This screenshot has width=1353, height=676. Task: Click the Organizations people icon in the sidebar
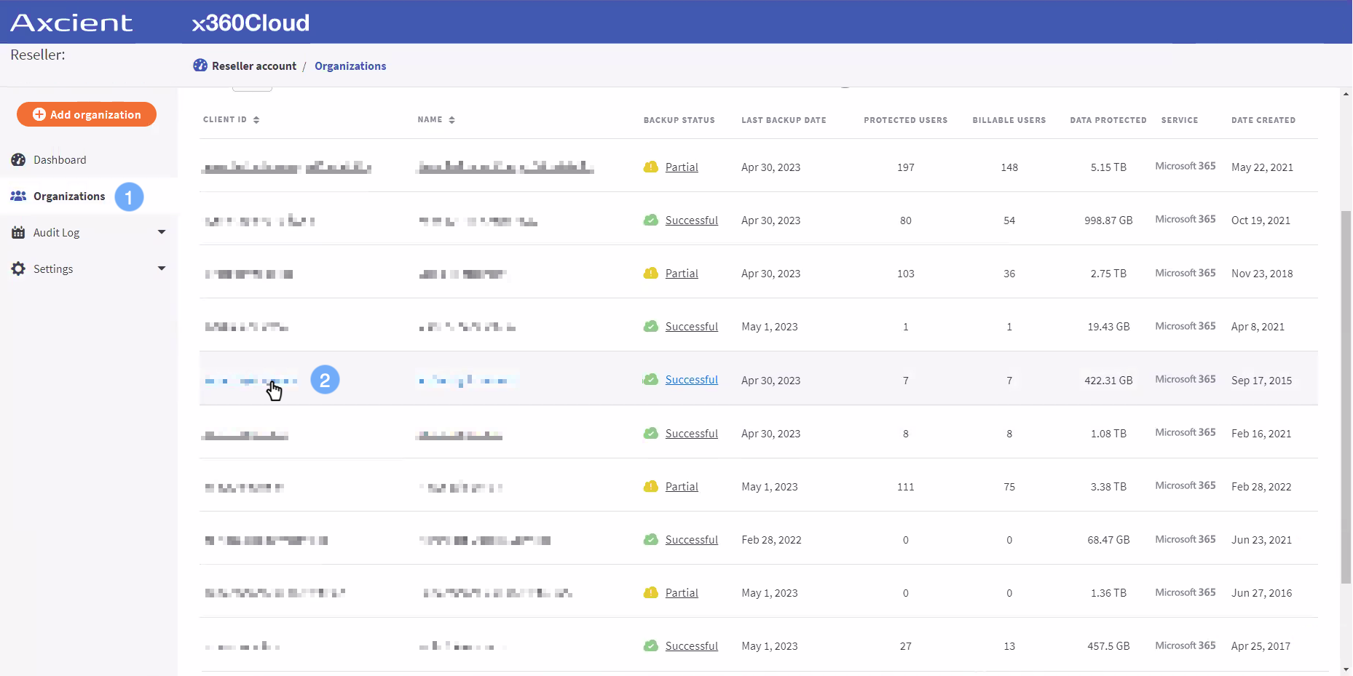(18, 196)
